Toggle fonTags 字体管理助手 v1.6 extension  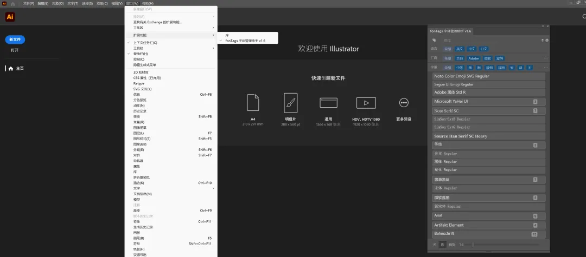point(247,41)
